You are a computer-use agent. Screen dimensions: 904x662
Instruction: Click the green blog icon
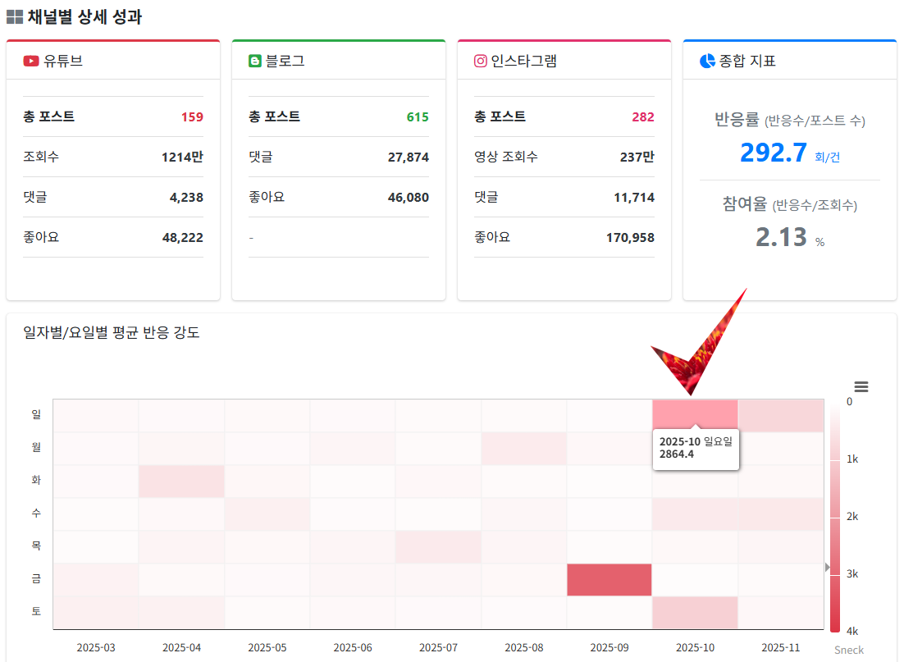pos(255,61)
